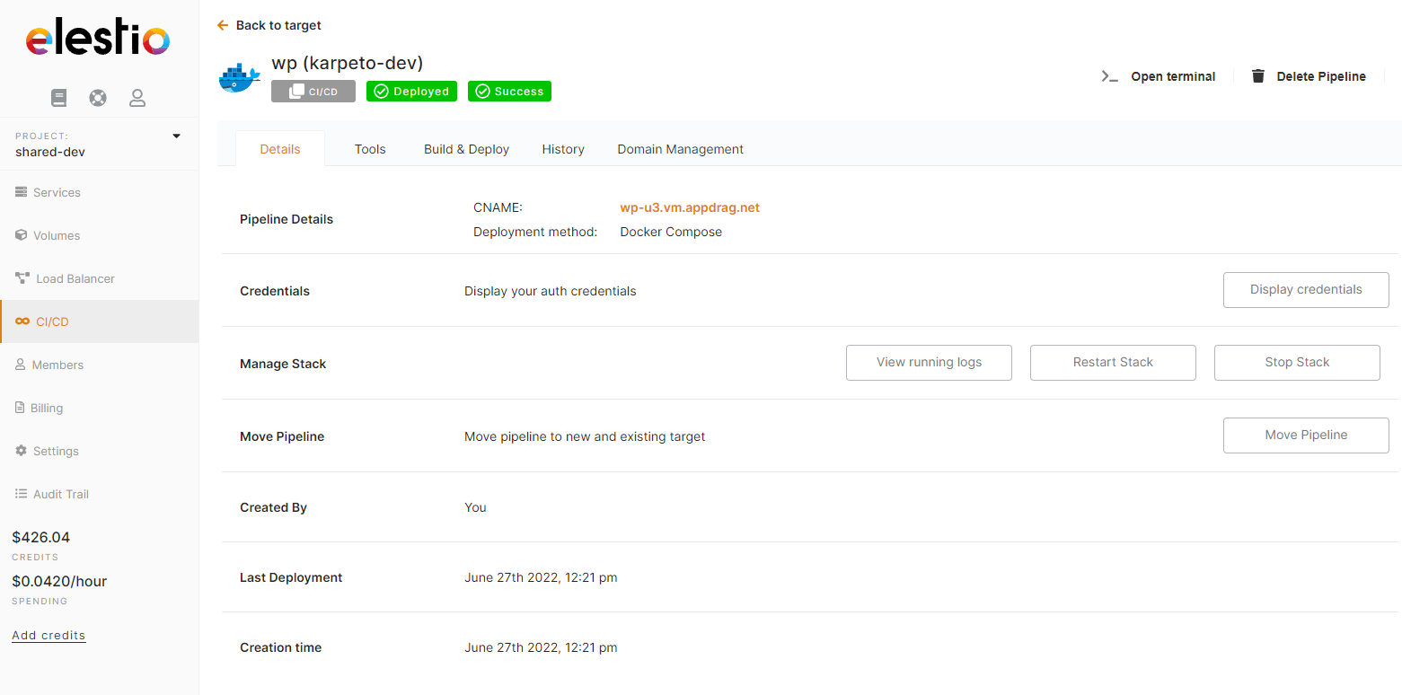Stop the stack using Stop Stack
The height and width of the screenshot is (695, 1402).
(x=1297, y=363)
